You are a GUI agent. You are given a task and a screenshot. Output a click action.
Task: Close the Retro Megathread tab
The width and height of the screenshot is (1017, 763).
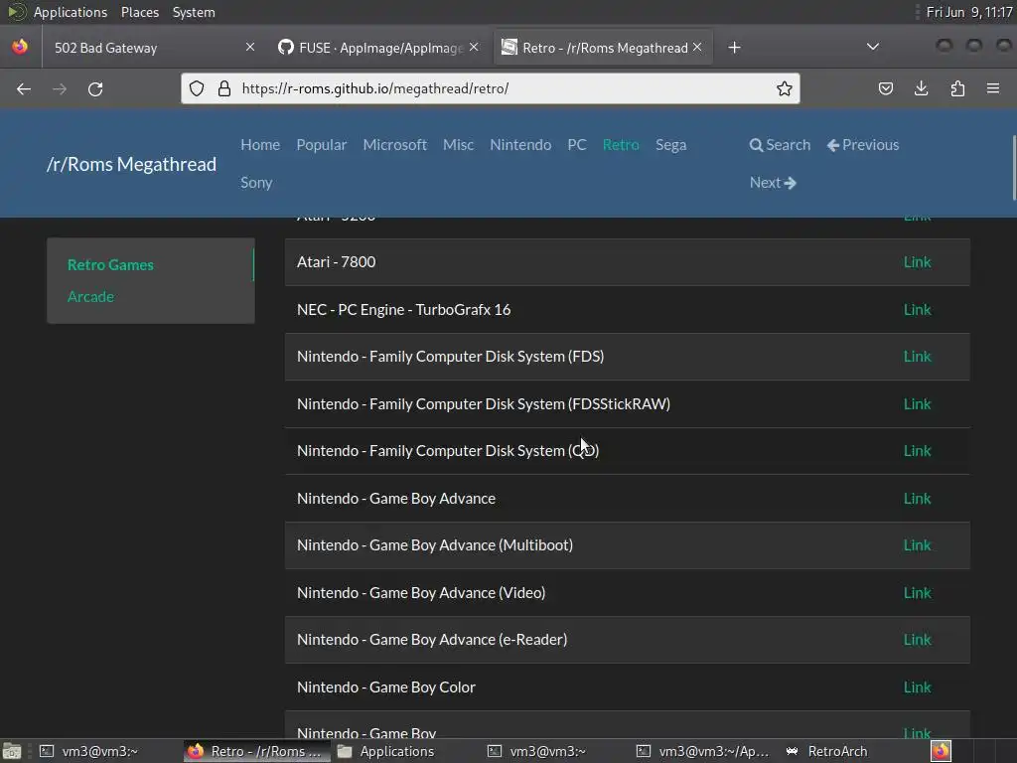697,47
